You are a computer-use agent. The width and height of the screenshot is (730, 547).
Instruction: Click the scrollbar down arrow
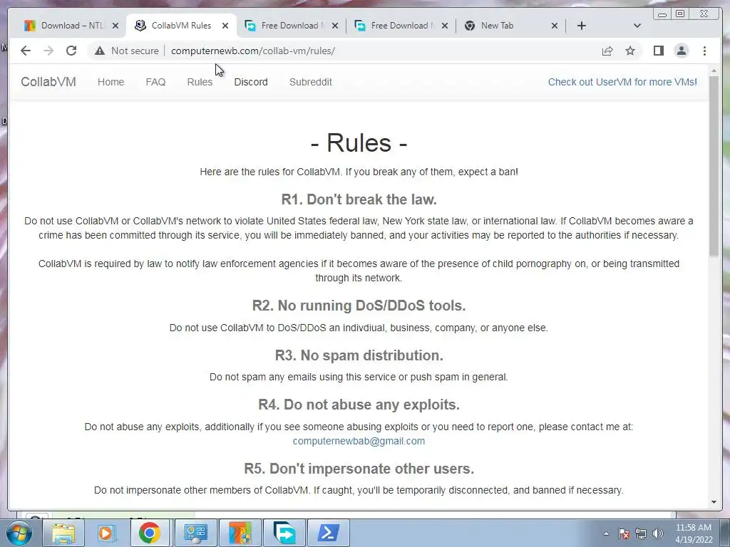714,502
